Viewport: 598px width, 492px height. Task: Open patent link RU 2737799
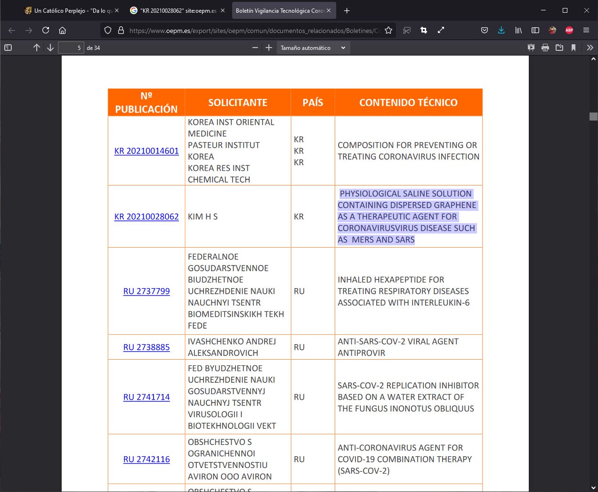coord(146,291)
